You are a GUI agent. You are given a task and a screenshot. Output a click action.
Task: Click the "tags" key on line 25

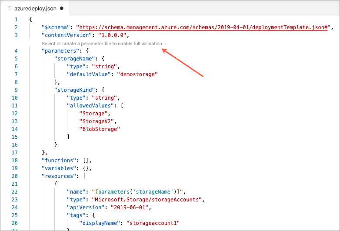[76, 215]
